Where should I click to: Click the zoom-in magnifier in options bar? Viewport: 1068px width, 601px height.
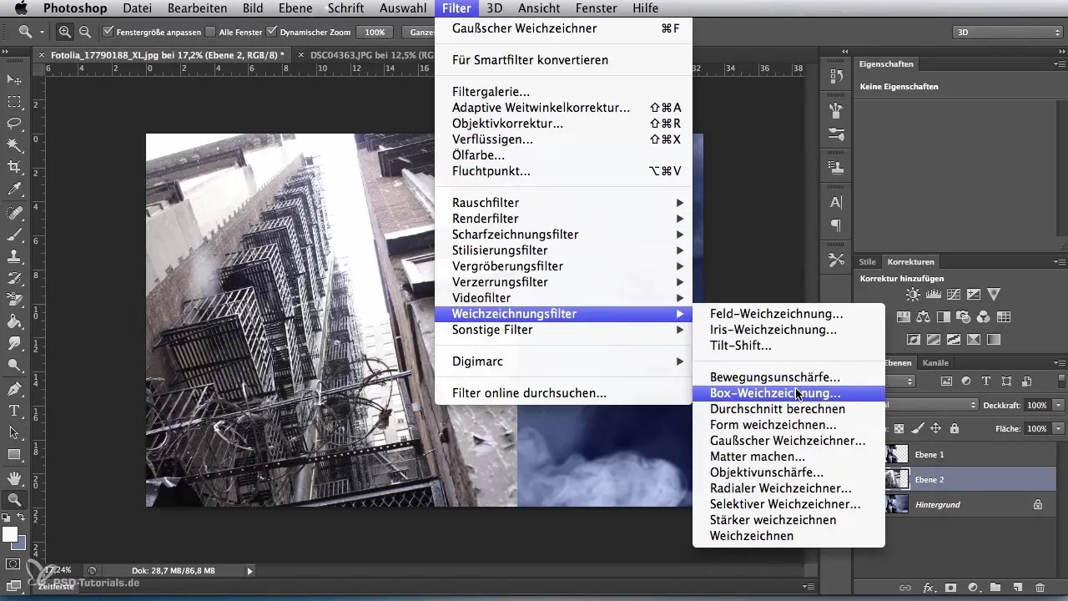coord(64,32)
